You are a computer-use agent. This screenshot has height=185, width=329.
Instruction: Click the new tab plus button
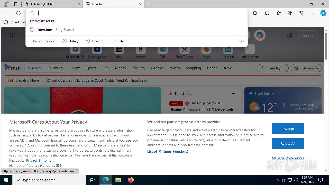click(x=149, y=4)
